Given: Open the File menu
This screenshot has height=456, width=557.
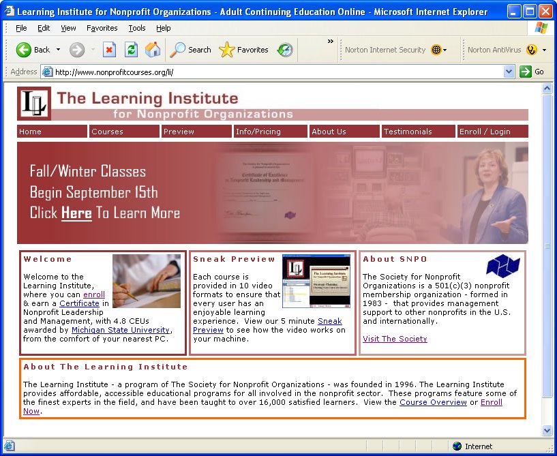Looking at the screenshot, I should (x=21, y=28).
